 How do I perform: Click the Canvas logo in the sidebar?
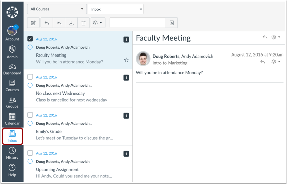12,12
